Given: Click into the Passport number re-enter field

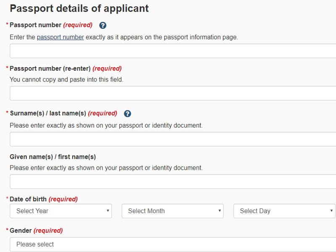Looking at the screenshot, I should [x=173, y=93].
